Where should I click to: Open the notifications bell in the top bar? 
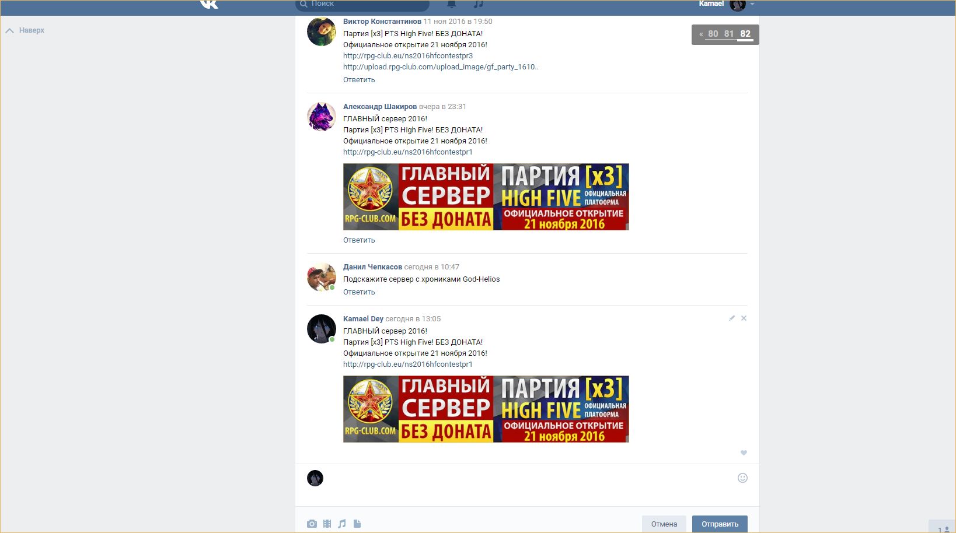[x=452, y=4]
